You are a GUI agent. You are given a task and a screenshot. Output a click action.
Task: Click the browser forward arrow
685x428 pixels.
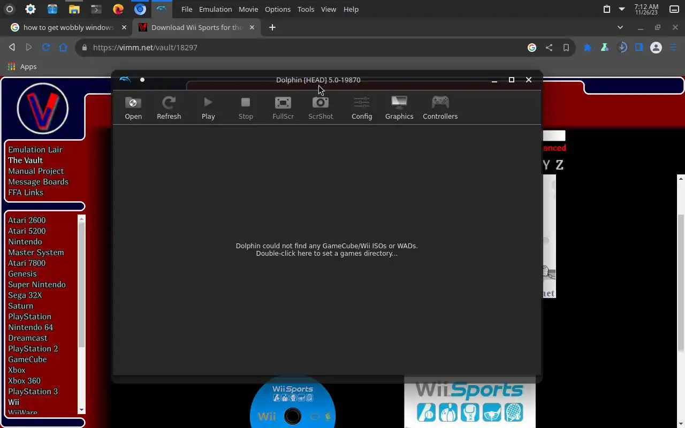point(29,48)
